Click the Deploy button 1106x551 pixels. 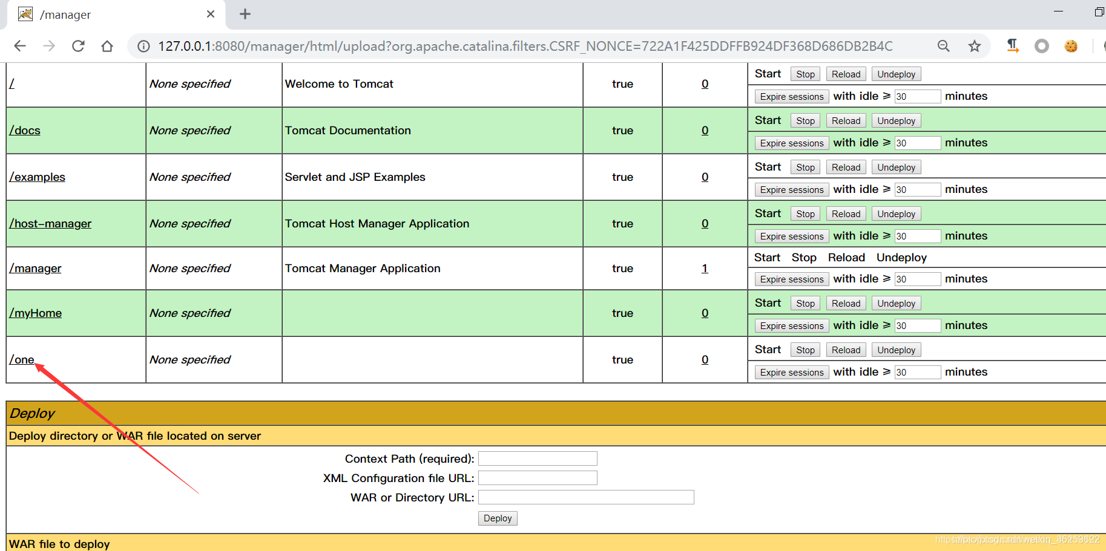coord(498,518)
